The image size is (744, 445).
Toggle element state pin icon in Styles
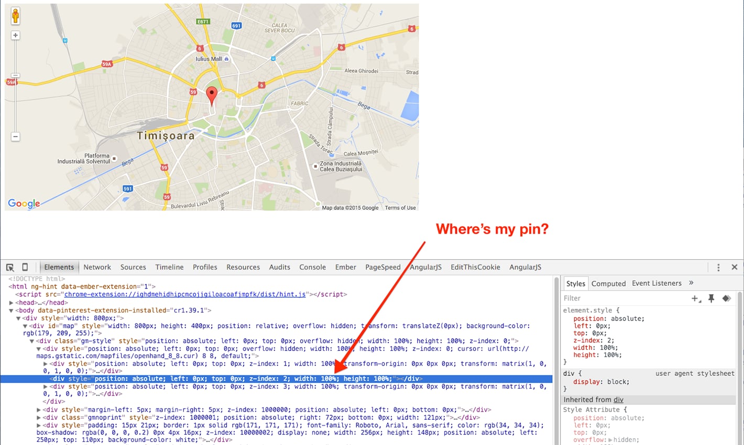tap(711, 298)
